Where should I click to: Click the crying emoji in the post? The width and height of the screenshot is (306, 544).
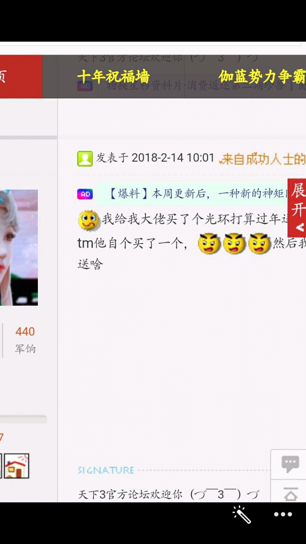89,220
